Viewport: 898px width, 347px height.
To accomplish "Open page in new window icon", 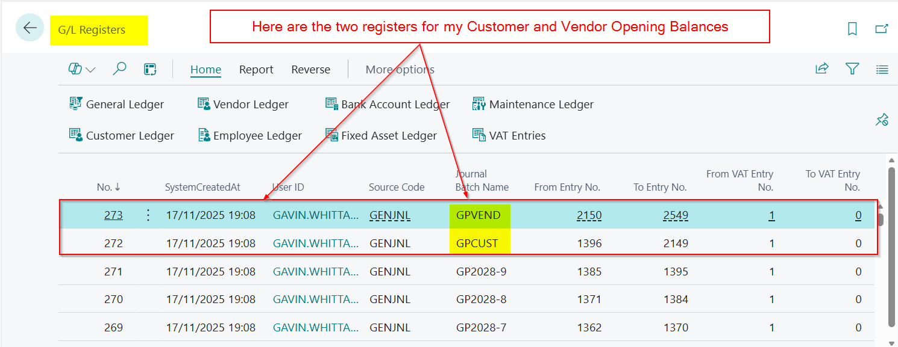I will (x=882, y=29).
